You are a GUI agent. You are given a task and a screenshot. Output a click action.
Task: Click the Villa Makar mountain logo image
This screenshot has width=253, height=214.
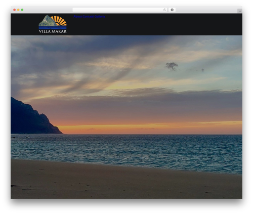[x=53, y=24]
